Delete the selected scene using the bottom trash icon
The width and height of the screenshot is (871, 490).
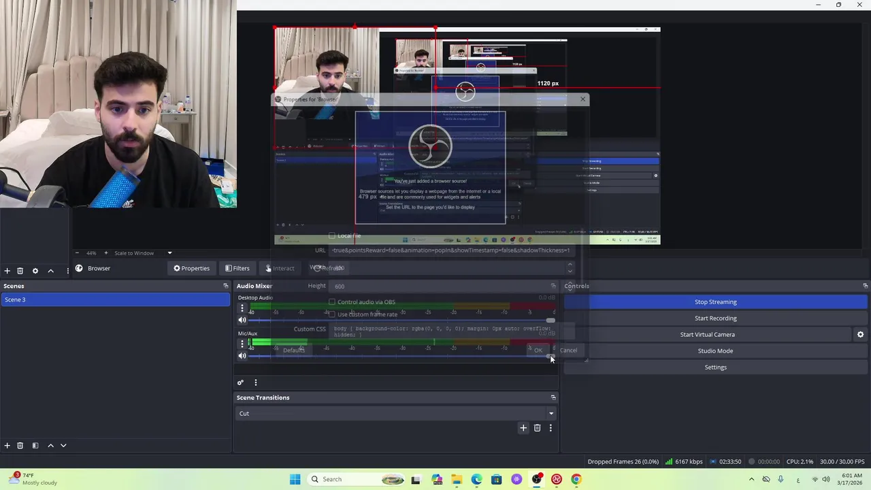pos(20,445)
